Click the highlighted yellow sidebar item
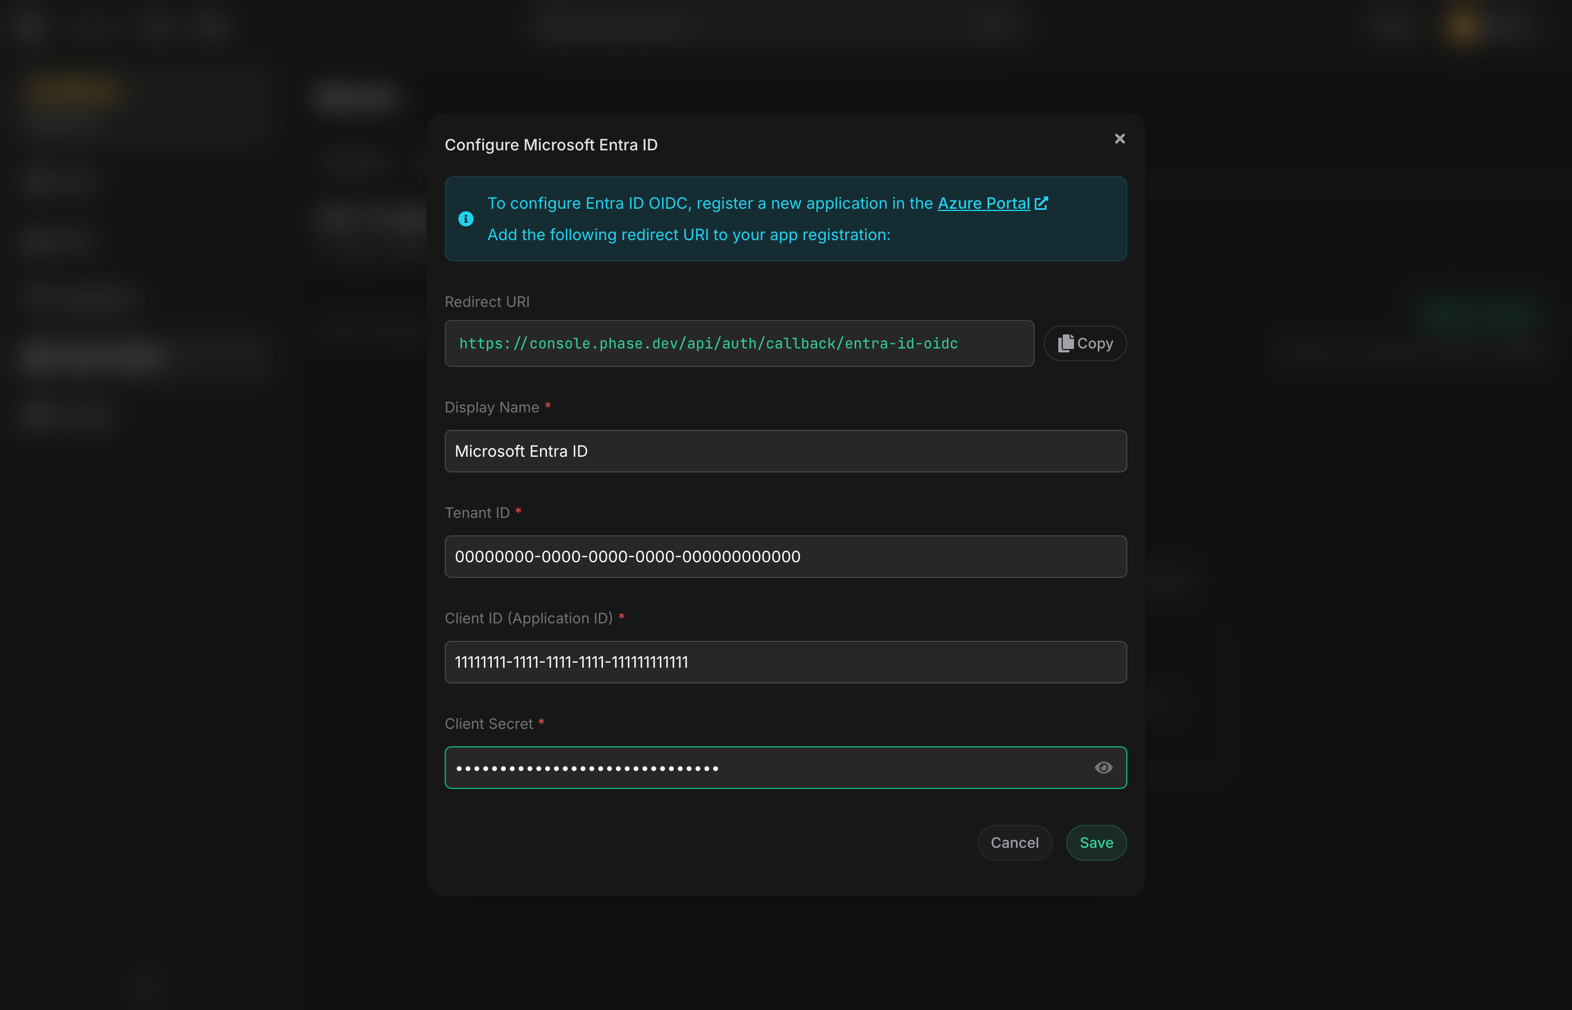 pos(74,90)
